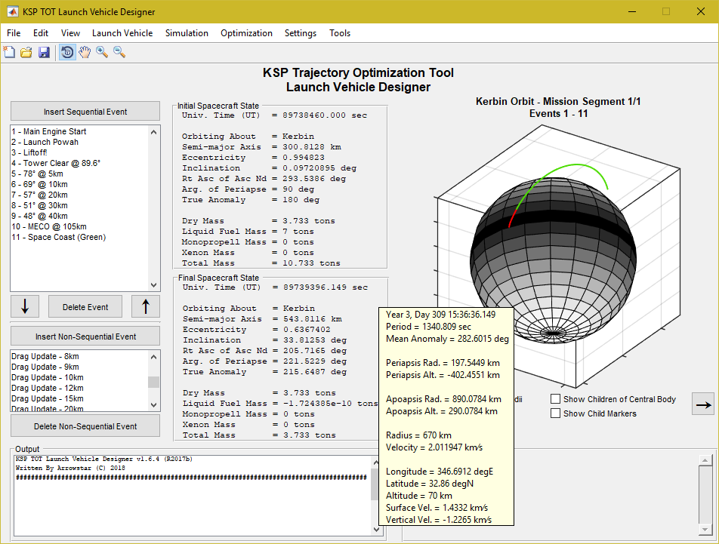The height and width of the screenshot is (544, 719).
Task: Click the New file toolbar icon
Action: pyautogui.click(x=9, y=52)
